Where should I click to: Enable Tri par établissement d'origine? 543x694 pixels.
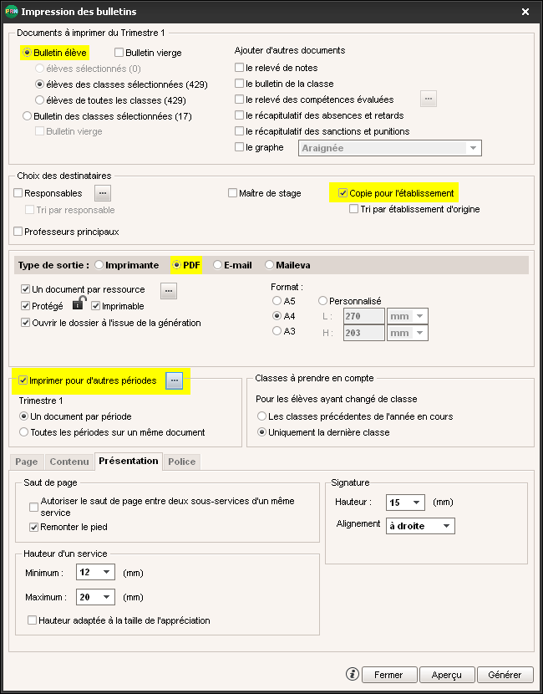pyautogui.click(x=414, y=209)
